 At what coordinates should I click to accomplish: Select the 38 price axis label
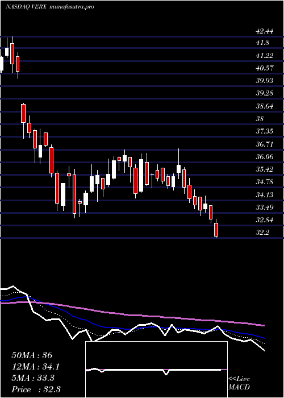[x=260, y=118]
